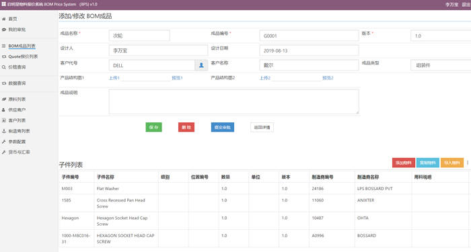Click the blue 复制物料 copy material button
This screenshot has height=252, width=471.
pyautogui.click(x=428, y=163)
